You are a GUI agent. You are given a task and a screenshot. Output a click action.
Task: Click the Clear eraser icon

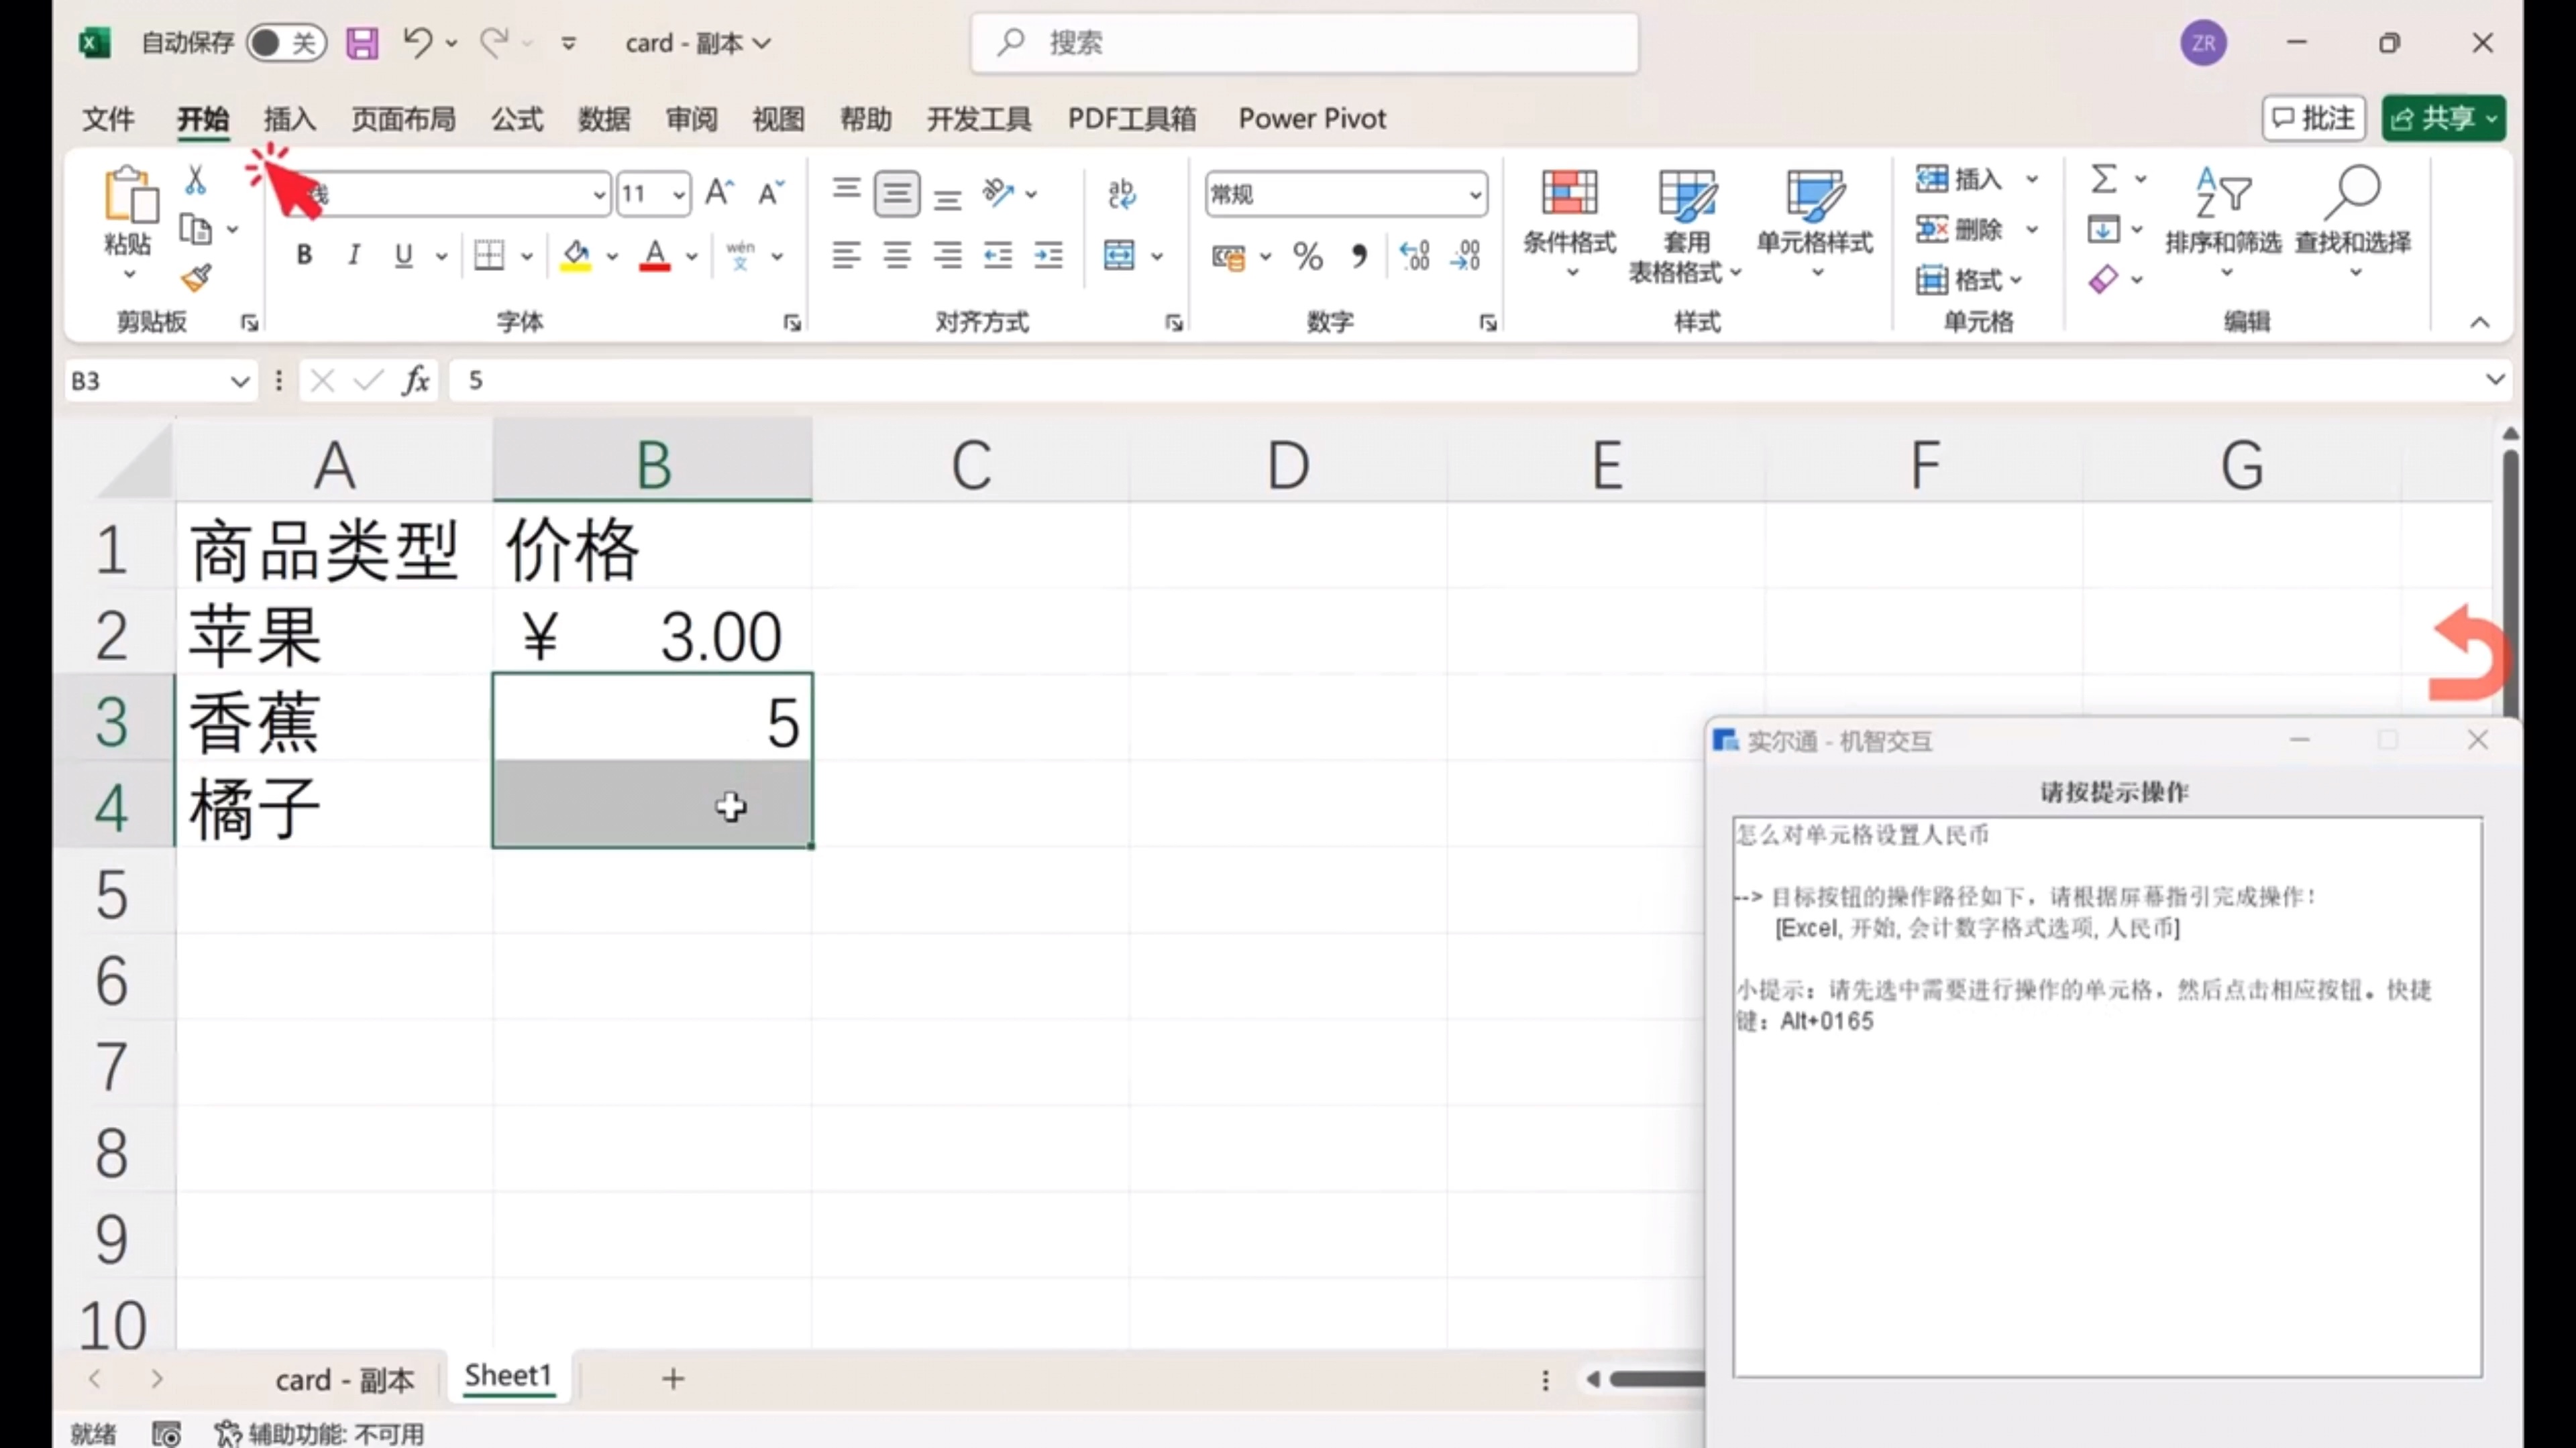(x=2103, y=279)
